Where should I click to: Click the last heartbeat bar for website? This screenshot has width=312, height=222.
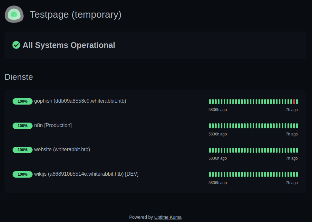click(x=297, y=150)
